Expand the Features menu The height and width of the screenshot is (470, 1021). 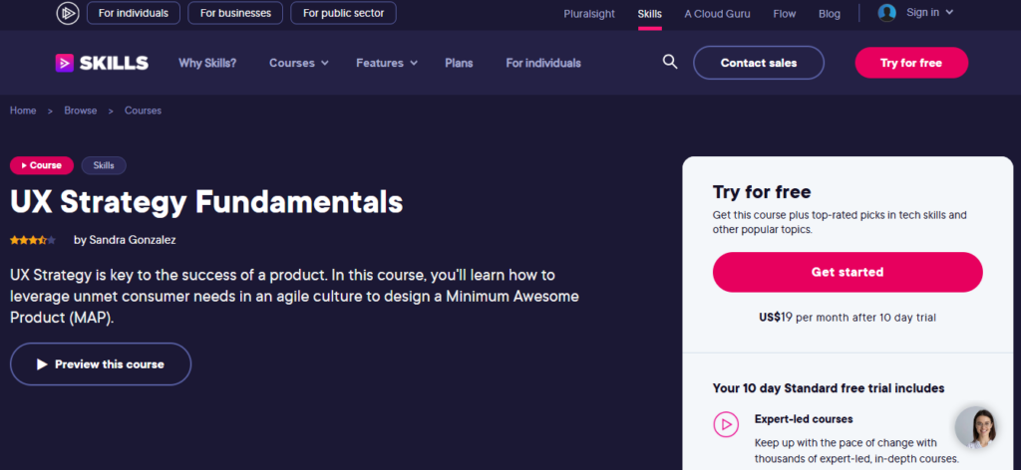click(x=386, y=63)
